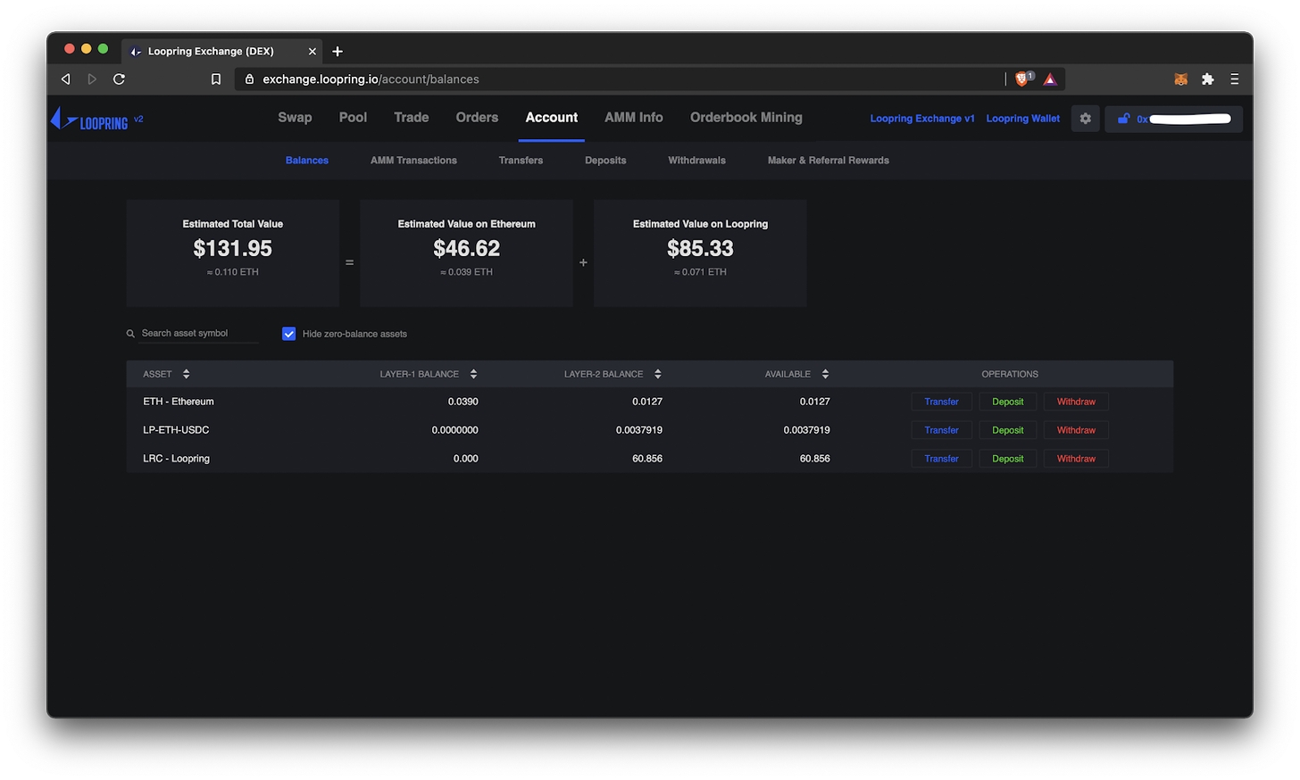
Task: Bookmark this page using bookmark icon
Action: 216,79
